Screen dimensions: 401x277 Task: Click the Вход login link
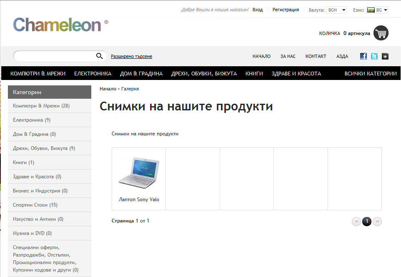(x=258, y=10)
